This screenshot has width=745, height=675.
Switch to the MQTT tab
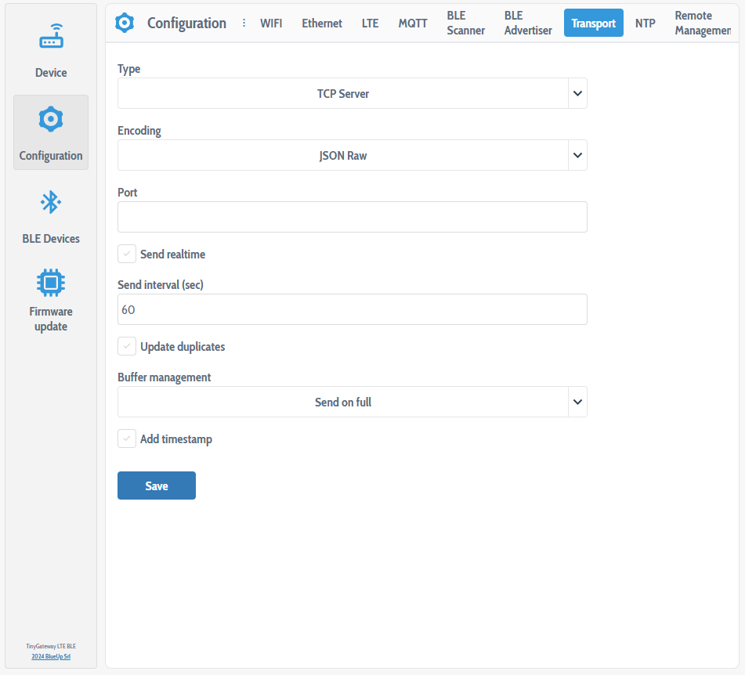pos(413,23)
